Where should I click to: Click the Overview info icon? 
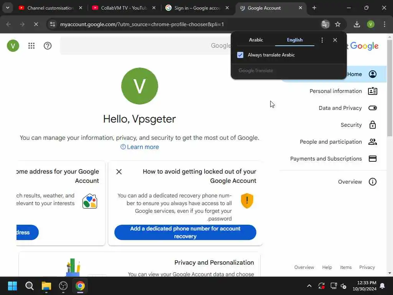(373, 182)
